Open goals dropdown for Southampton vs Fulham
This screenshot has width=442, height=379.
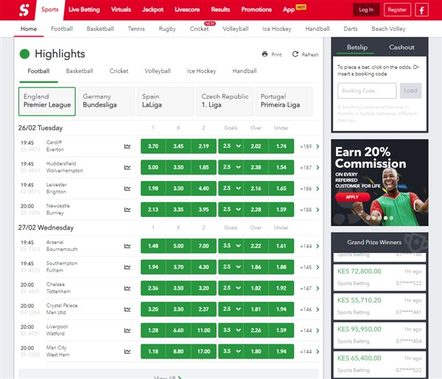coord(231,267)
